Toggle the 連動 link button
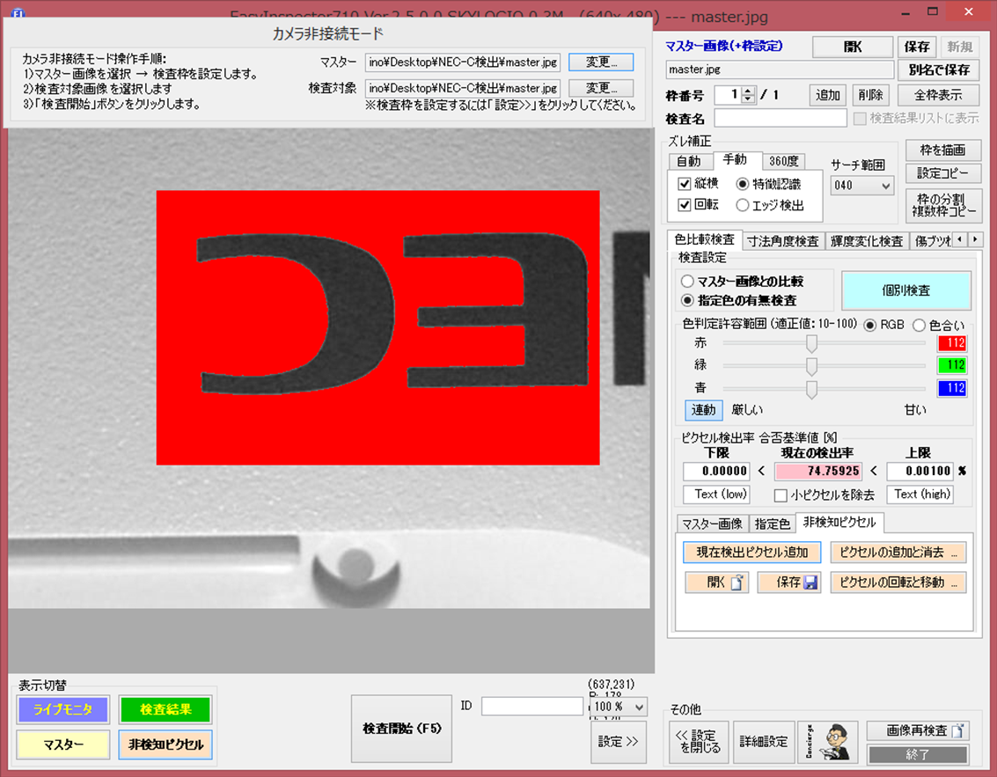This screenshot has height=777, width=997. click(703, 410)
